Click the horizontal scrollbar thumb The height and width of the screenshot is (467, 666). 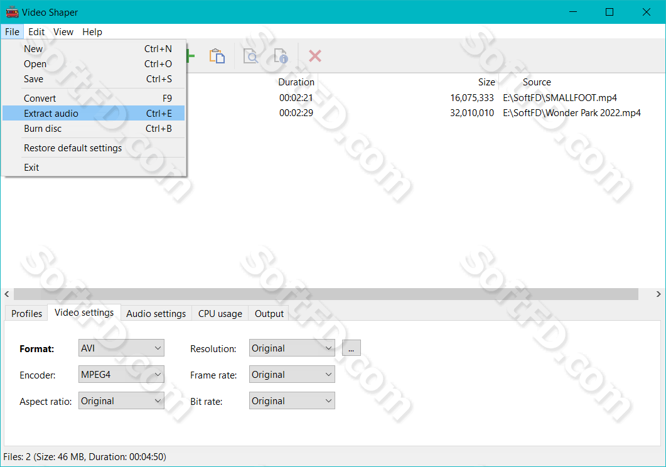tap(326, 294)
